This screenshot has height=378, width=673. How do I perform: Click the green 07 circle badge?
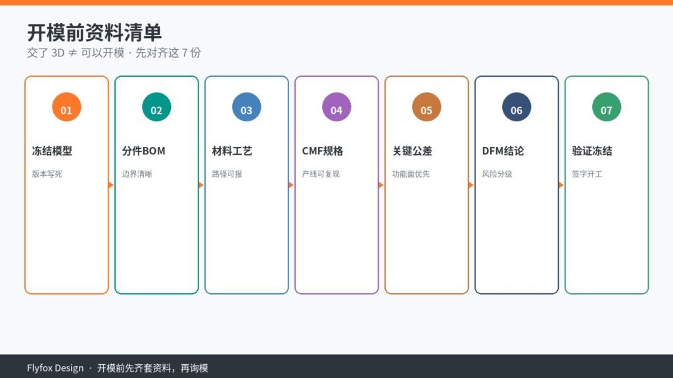click(x=607, y=107)
